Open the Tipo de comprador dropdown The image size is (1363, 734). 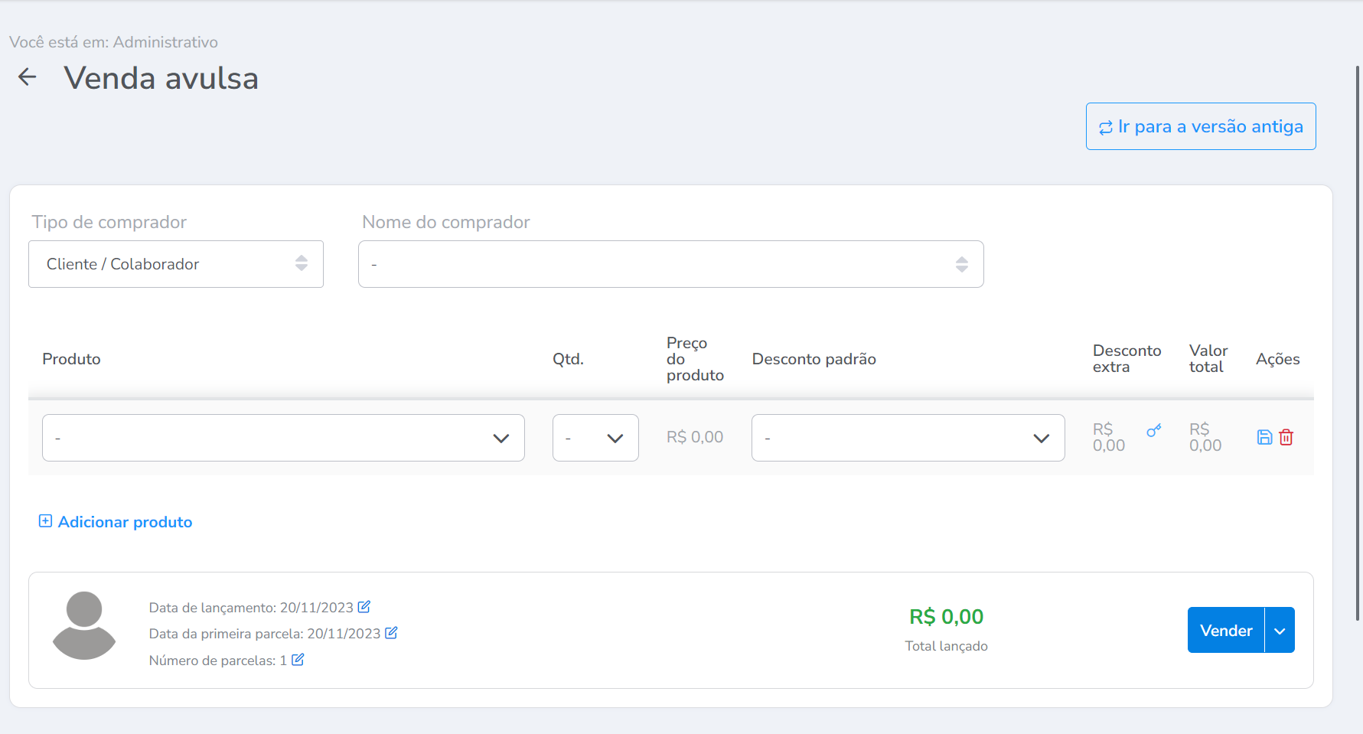(176, 264)
